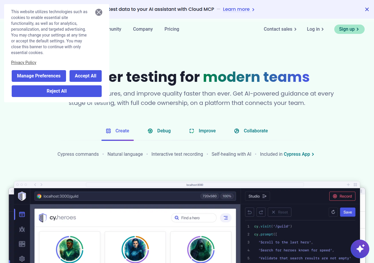Image resolution: width=374 pixels, height=263 pixels.
Task: Follow the Learn more link
Action: pos(239,9)
